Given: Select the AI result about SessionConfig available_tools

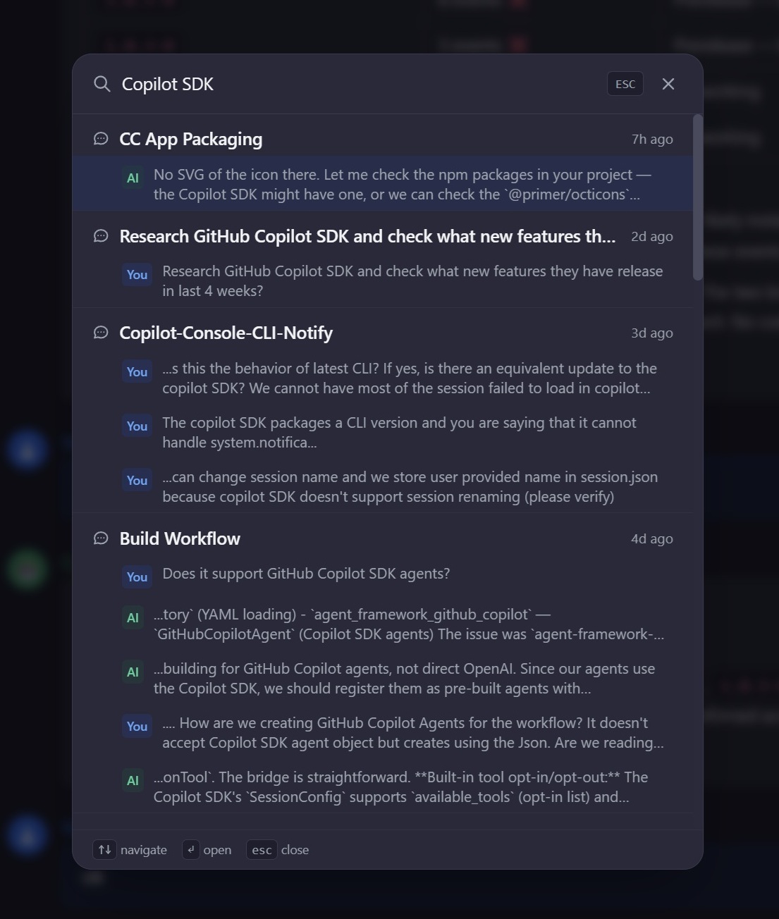Looking at the screenshot, I should (x=400, y=787).
